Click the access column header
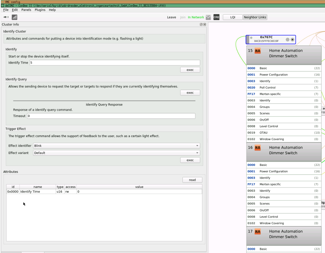 coord(71,187)
